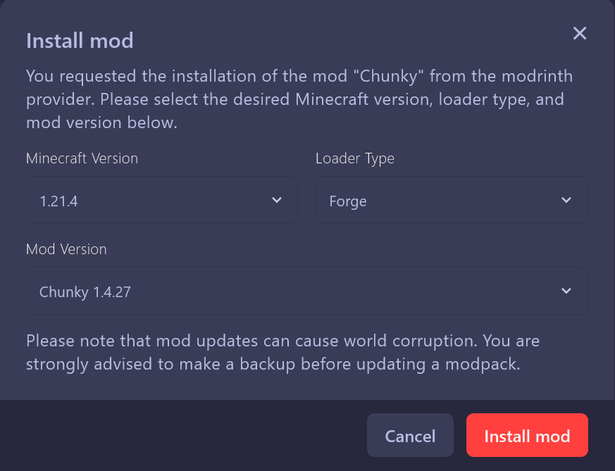Click the "Minecraft Version" field label
Viewport: 615px width, 471px height.
tap(82, 158)
